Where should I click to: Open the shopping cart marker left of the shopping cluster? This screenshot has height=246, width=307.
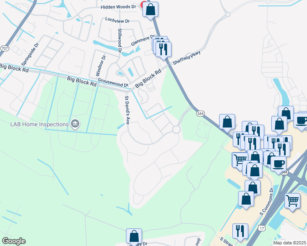coord(239,161)
